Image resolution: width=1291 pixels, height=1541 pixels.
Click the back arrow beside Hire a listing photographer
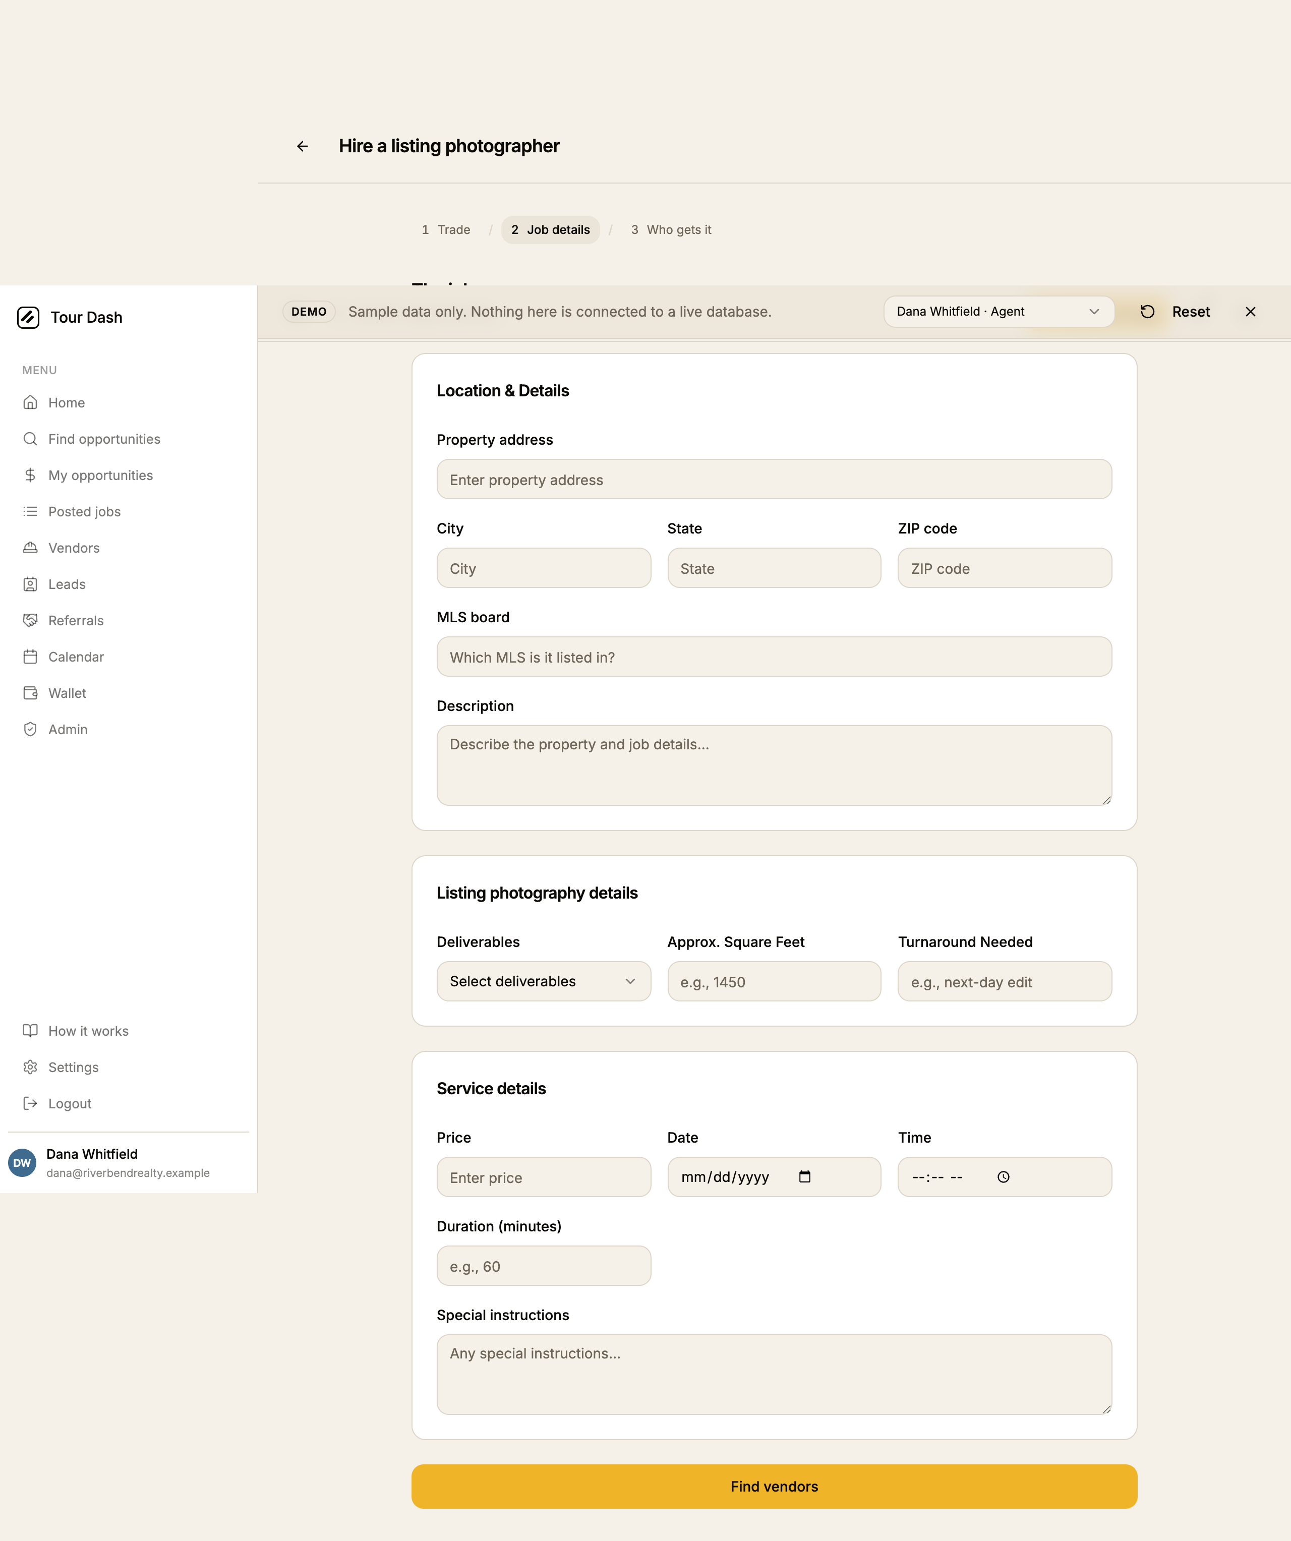click(303, 146)
